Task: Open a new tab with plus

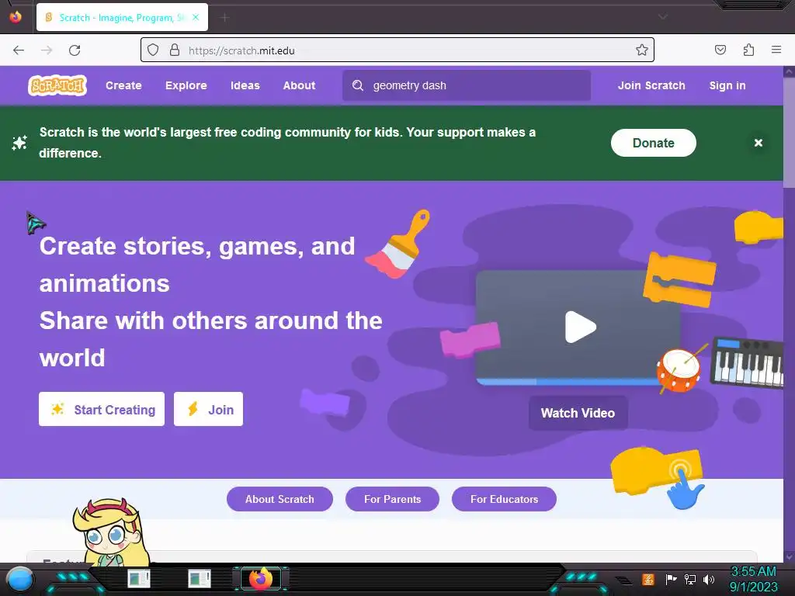Action: pos(224,18)
